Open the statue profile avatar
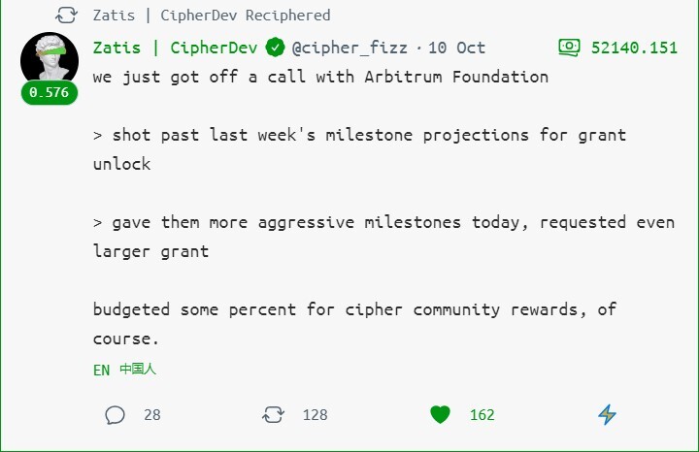The image size is (699, 452). (50, 57)
